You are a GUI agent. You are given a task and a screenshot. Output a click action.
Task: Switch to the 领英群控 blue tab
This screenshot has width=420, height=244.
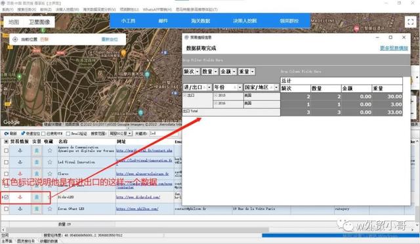(289, 20)
